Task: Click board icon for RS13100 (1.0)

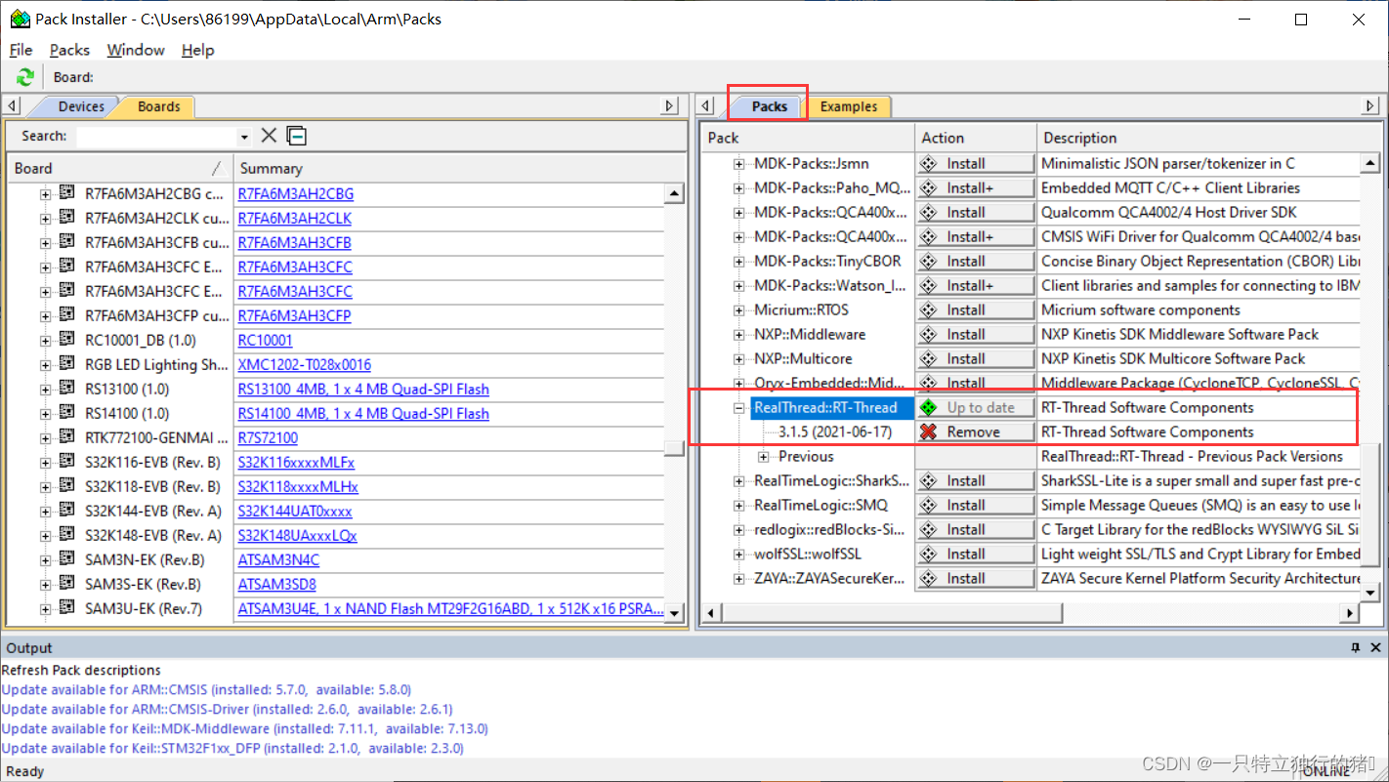Action: [x=67, y=389]
